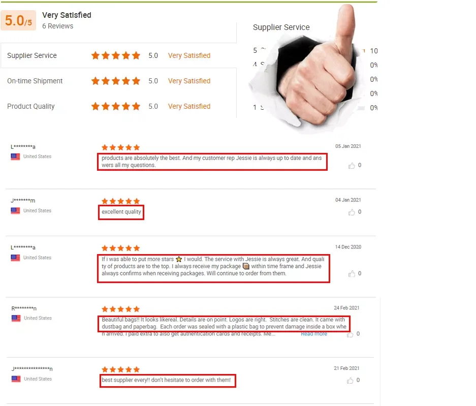Open 'Read more' on the Beautiful bags review
The width and height of the screenshot is (476, 406).
[314, 334]
